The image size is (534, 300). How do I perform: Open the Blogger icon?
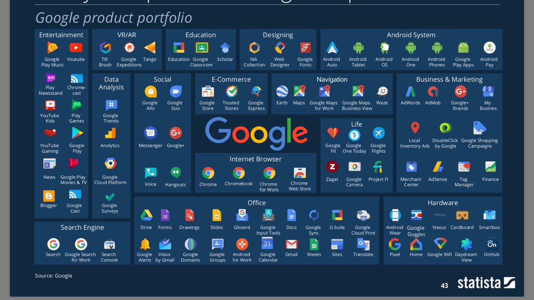pos(49,196)
